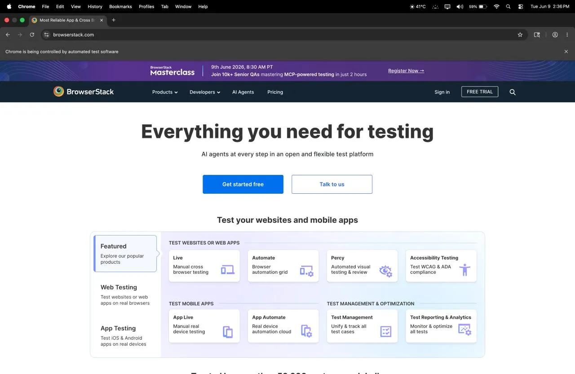
Task: Click the Wi-Fi status icon
Action: pos(496,7)
